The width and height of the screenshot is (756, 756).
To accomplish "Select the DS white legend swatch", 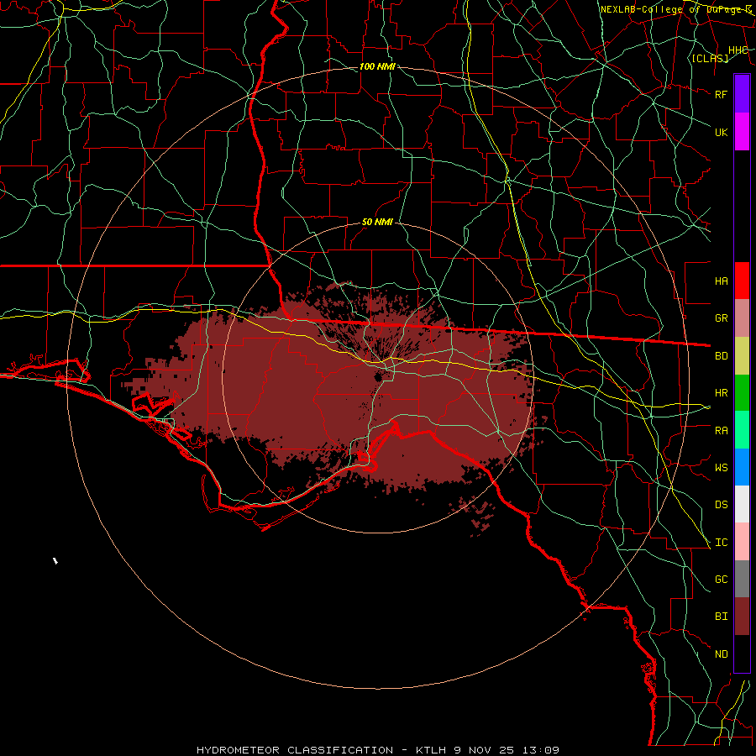I will (x=742, y=504).
